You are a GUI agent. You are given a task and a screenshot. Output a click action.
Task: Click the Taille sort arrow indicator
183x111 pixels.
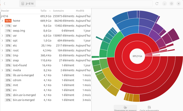coord(50,11)
